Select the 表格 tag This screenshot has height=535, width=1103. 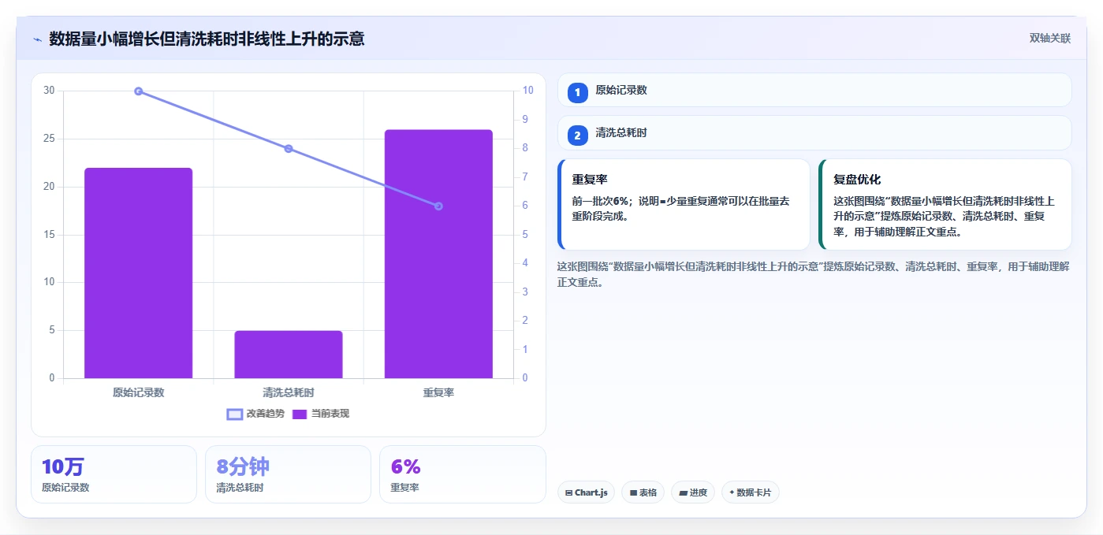coord(643,492)
